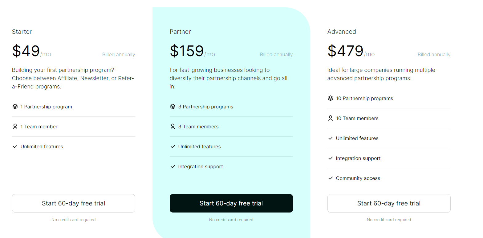Click the checkmark beside Partner's Integration support
Image resolution: width=483 pixels, height=238 pixels.
pos(172,166)
